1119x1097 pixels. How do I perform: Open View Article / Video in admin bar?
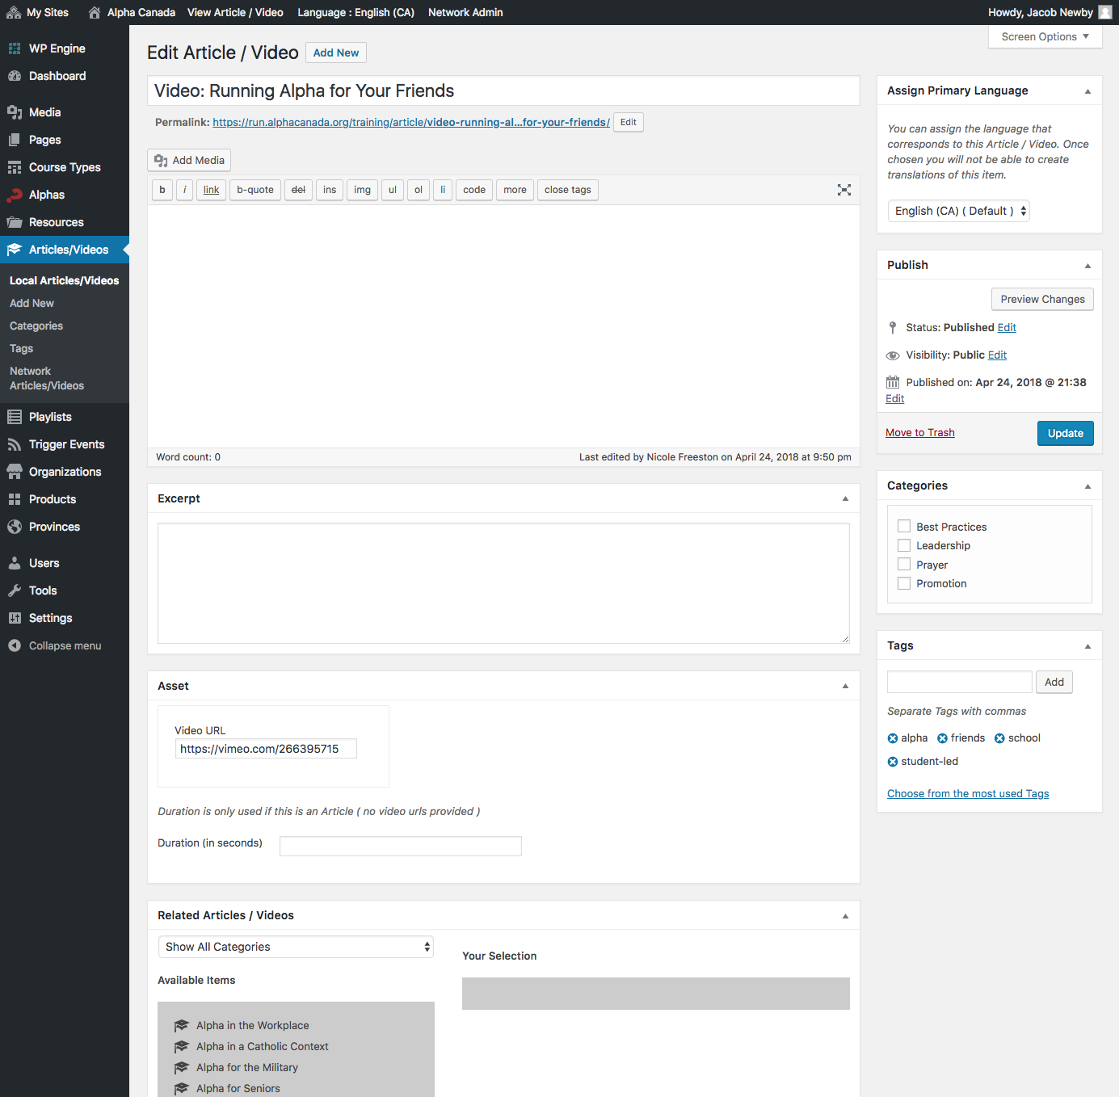pos(235,12)
